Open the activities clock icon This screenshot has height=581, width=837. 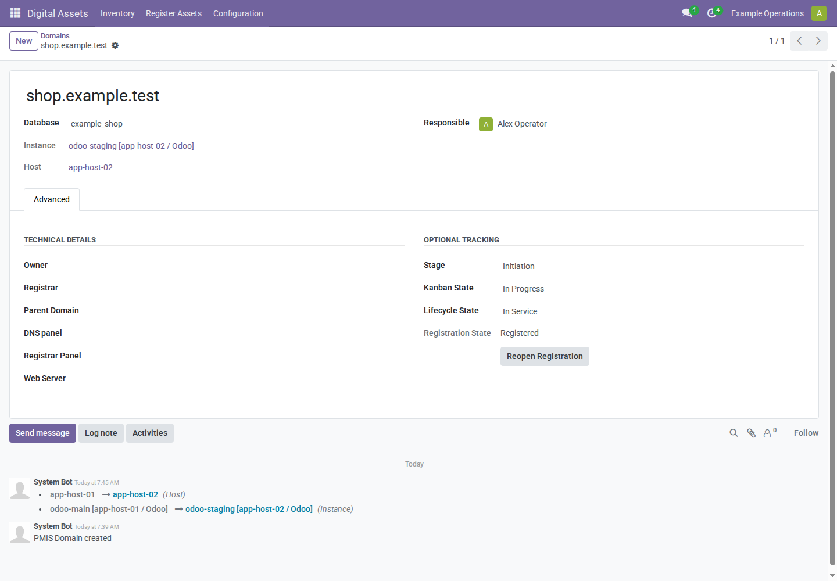click(712, 13)
